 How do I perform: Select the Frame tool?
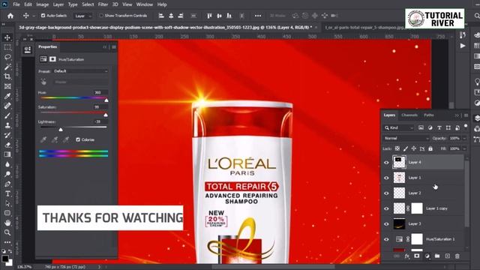(x=7, y=86)
